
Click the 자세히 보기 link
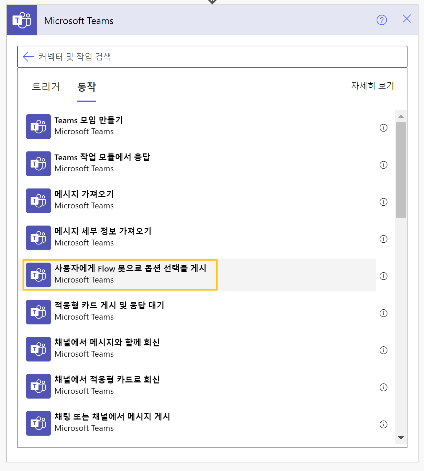pyautogui.click(x=372, y=85)
